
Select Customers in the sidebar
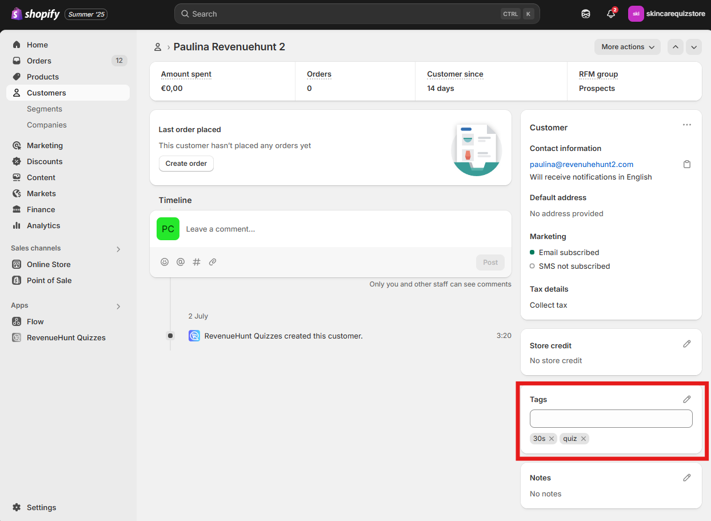68,93
